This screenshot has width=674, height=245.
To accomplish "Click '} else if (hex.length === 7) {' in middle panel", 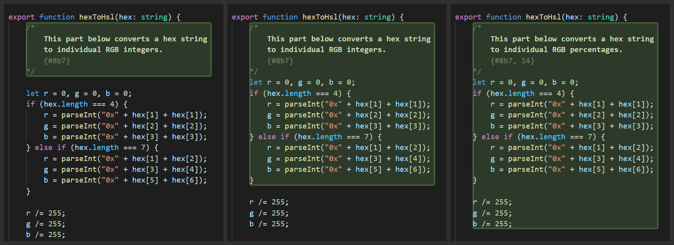I will (x=316, y=137).
